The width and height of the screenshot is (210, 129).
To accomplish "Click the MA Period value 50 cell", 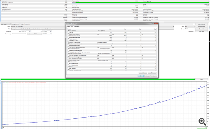I will pos(104,67).
